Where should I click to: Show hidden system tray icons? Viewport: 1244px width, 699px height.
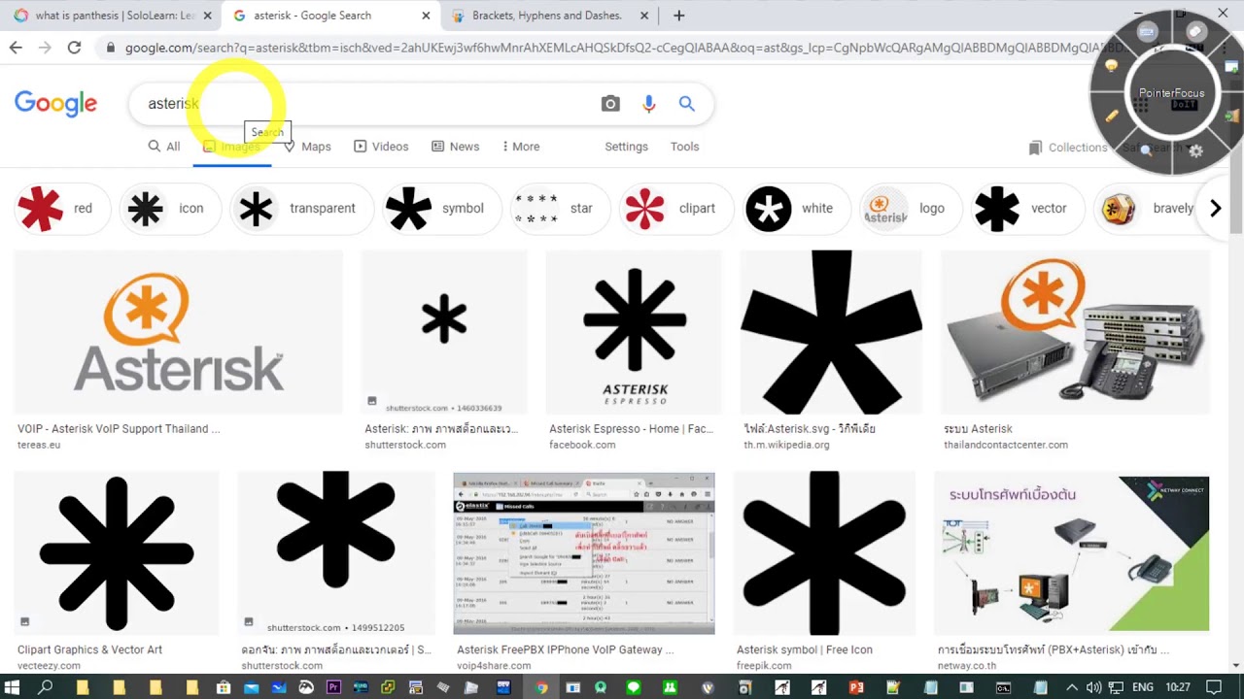pos(1072,687)
